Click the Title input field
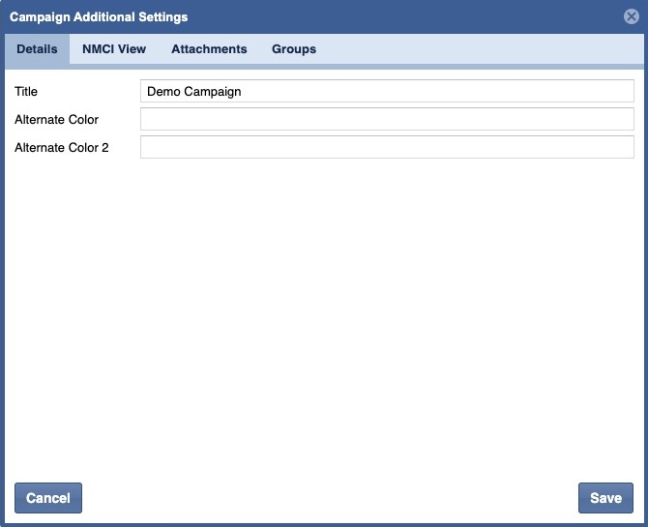The width and height of the screenshot is (648, 527). tap(387, 91)
